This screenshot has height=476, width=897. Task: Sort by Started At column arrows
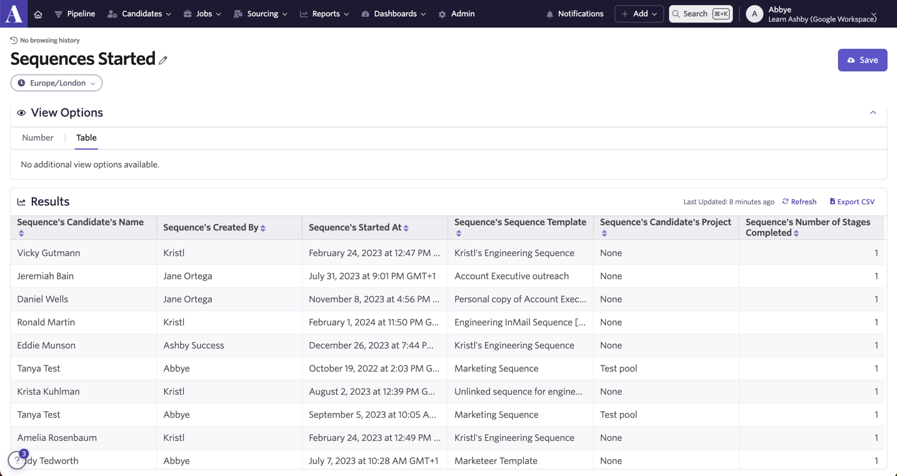[x=406, y=228]
